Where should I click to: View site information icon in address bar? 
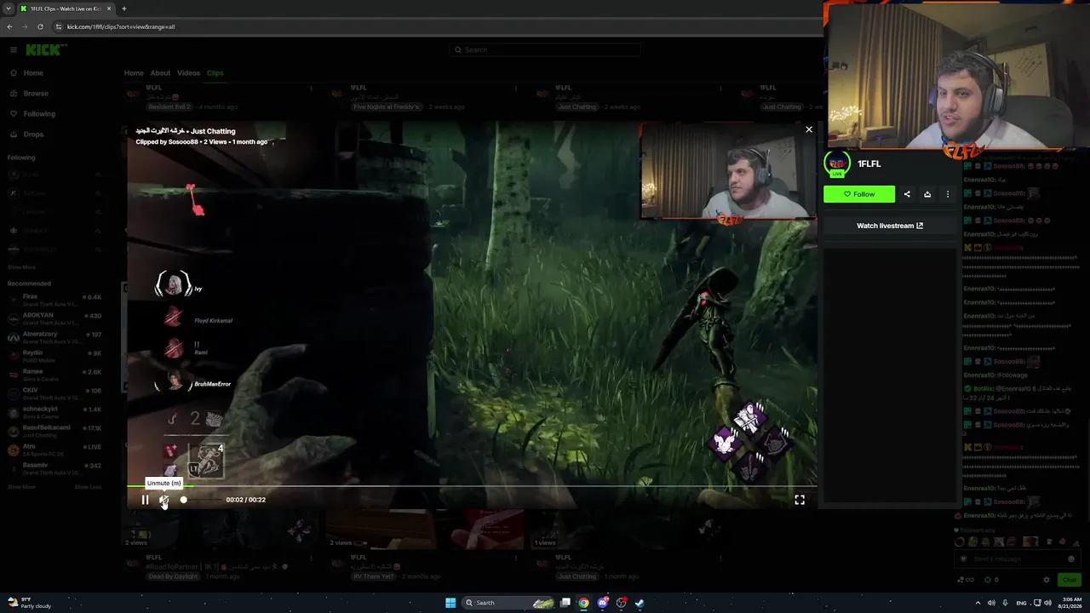58,26
